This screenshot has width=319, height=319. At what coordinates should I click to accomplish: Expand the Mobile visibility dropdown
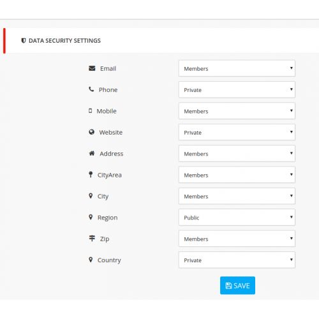237,111
